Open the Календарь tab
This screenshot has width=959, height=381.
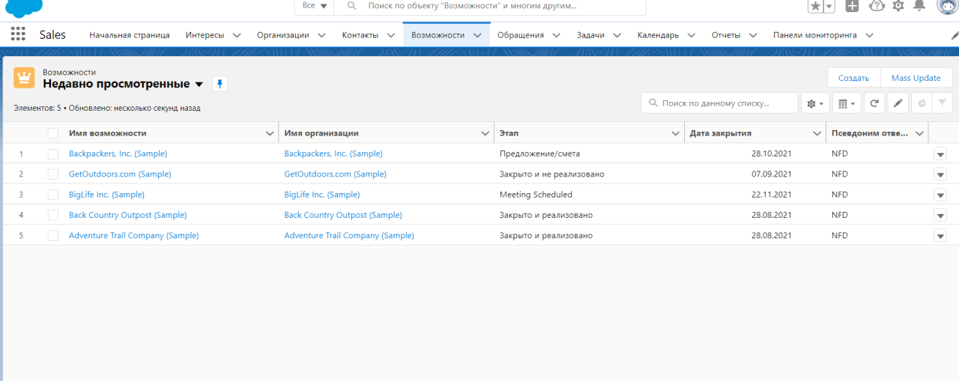click(x=658, y=35)
